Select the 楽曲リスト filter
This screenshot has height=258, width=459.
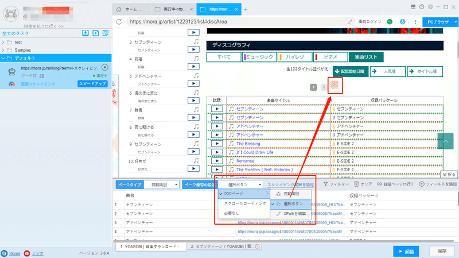[x=366, y=57]
